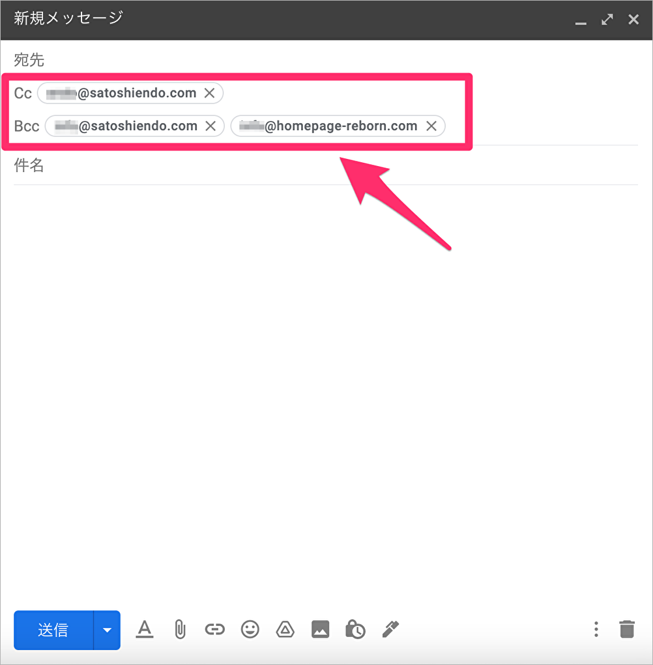Attach a file with paperclip icon
This screenshot has width=653, height=665.
point(180,629)
